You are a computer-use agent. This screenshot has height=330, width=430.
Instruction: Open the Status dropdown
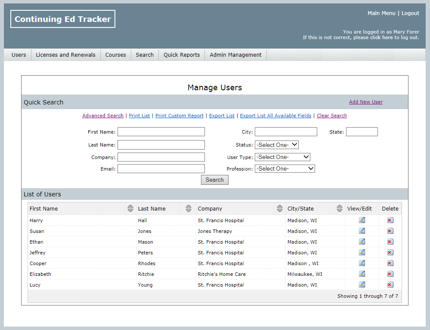coord(276,144)
